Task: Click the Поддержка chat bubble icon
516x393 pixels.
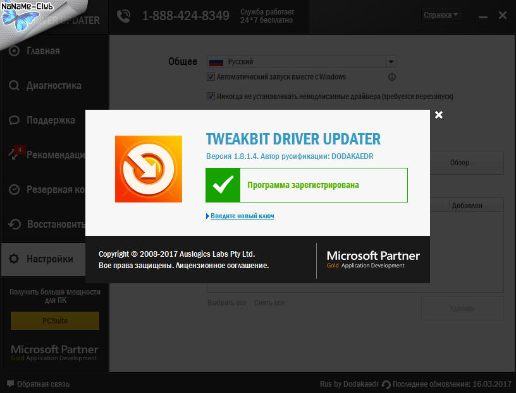Action: (15, 120)
